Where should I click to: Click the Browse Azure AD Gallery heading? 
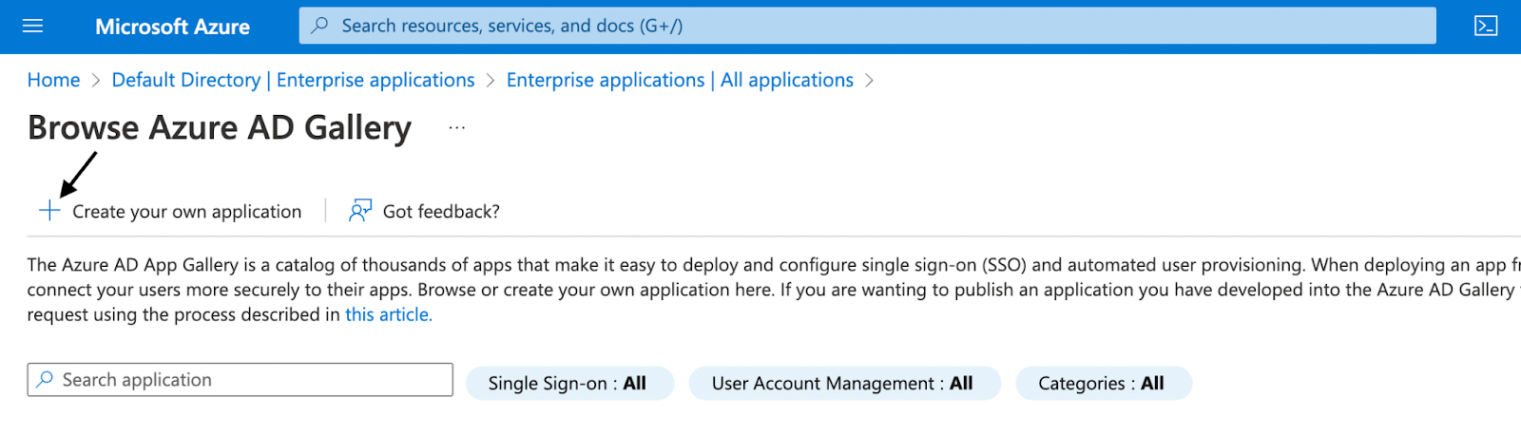pos(220,128)
